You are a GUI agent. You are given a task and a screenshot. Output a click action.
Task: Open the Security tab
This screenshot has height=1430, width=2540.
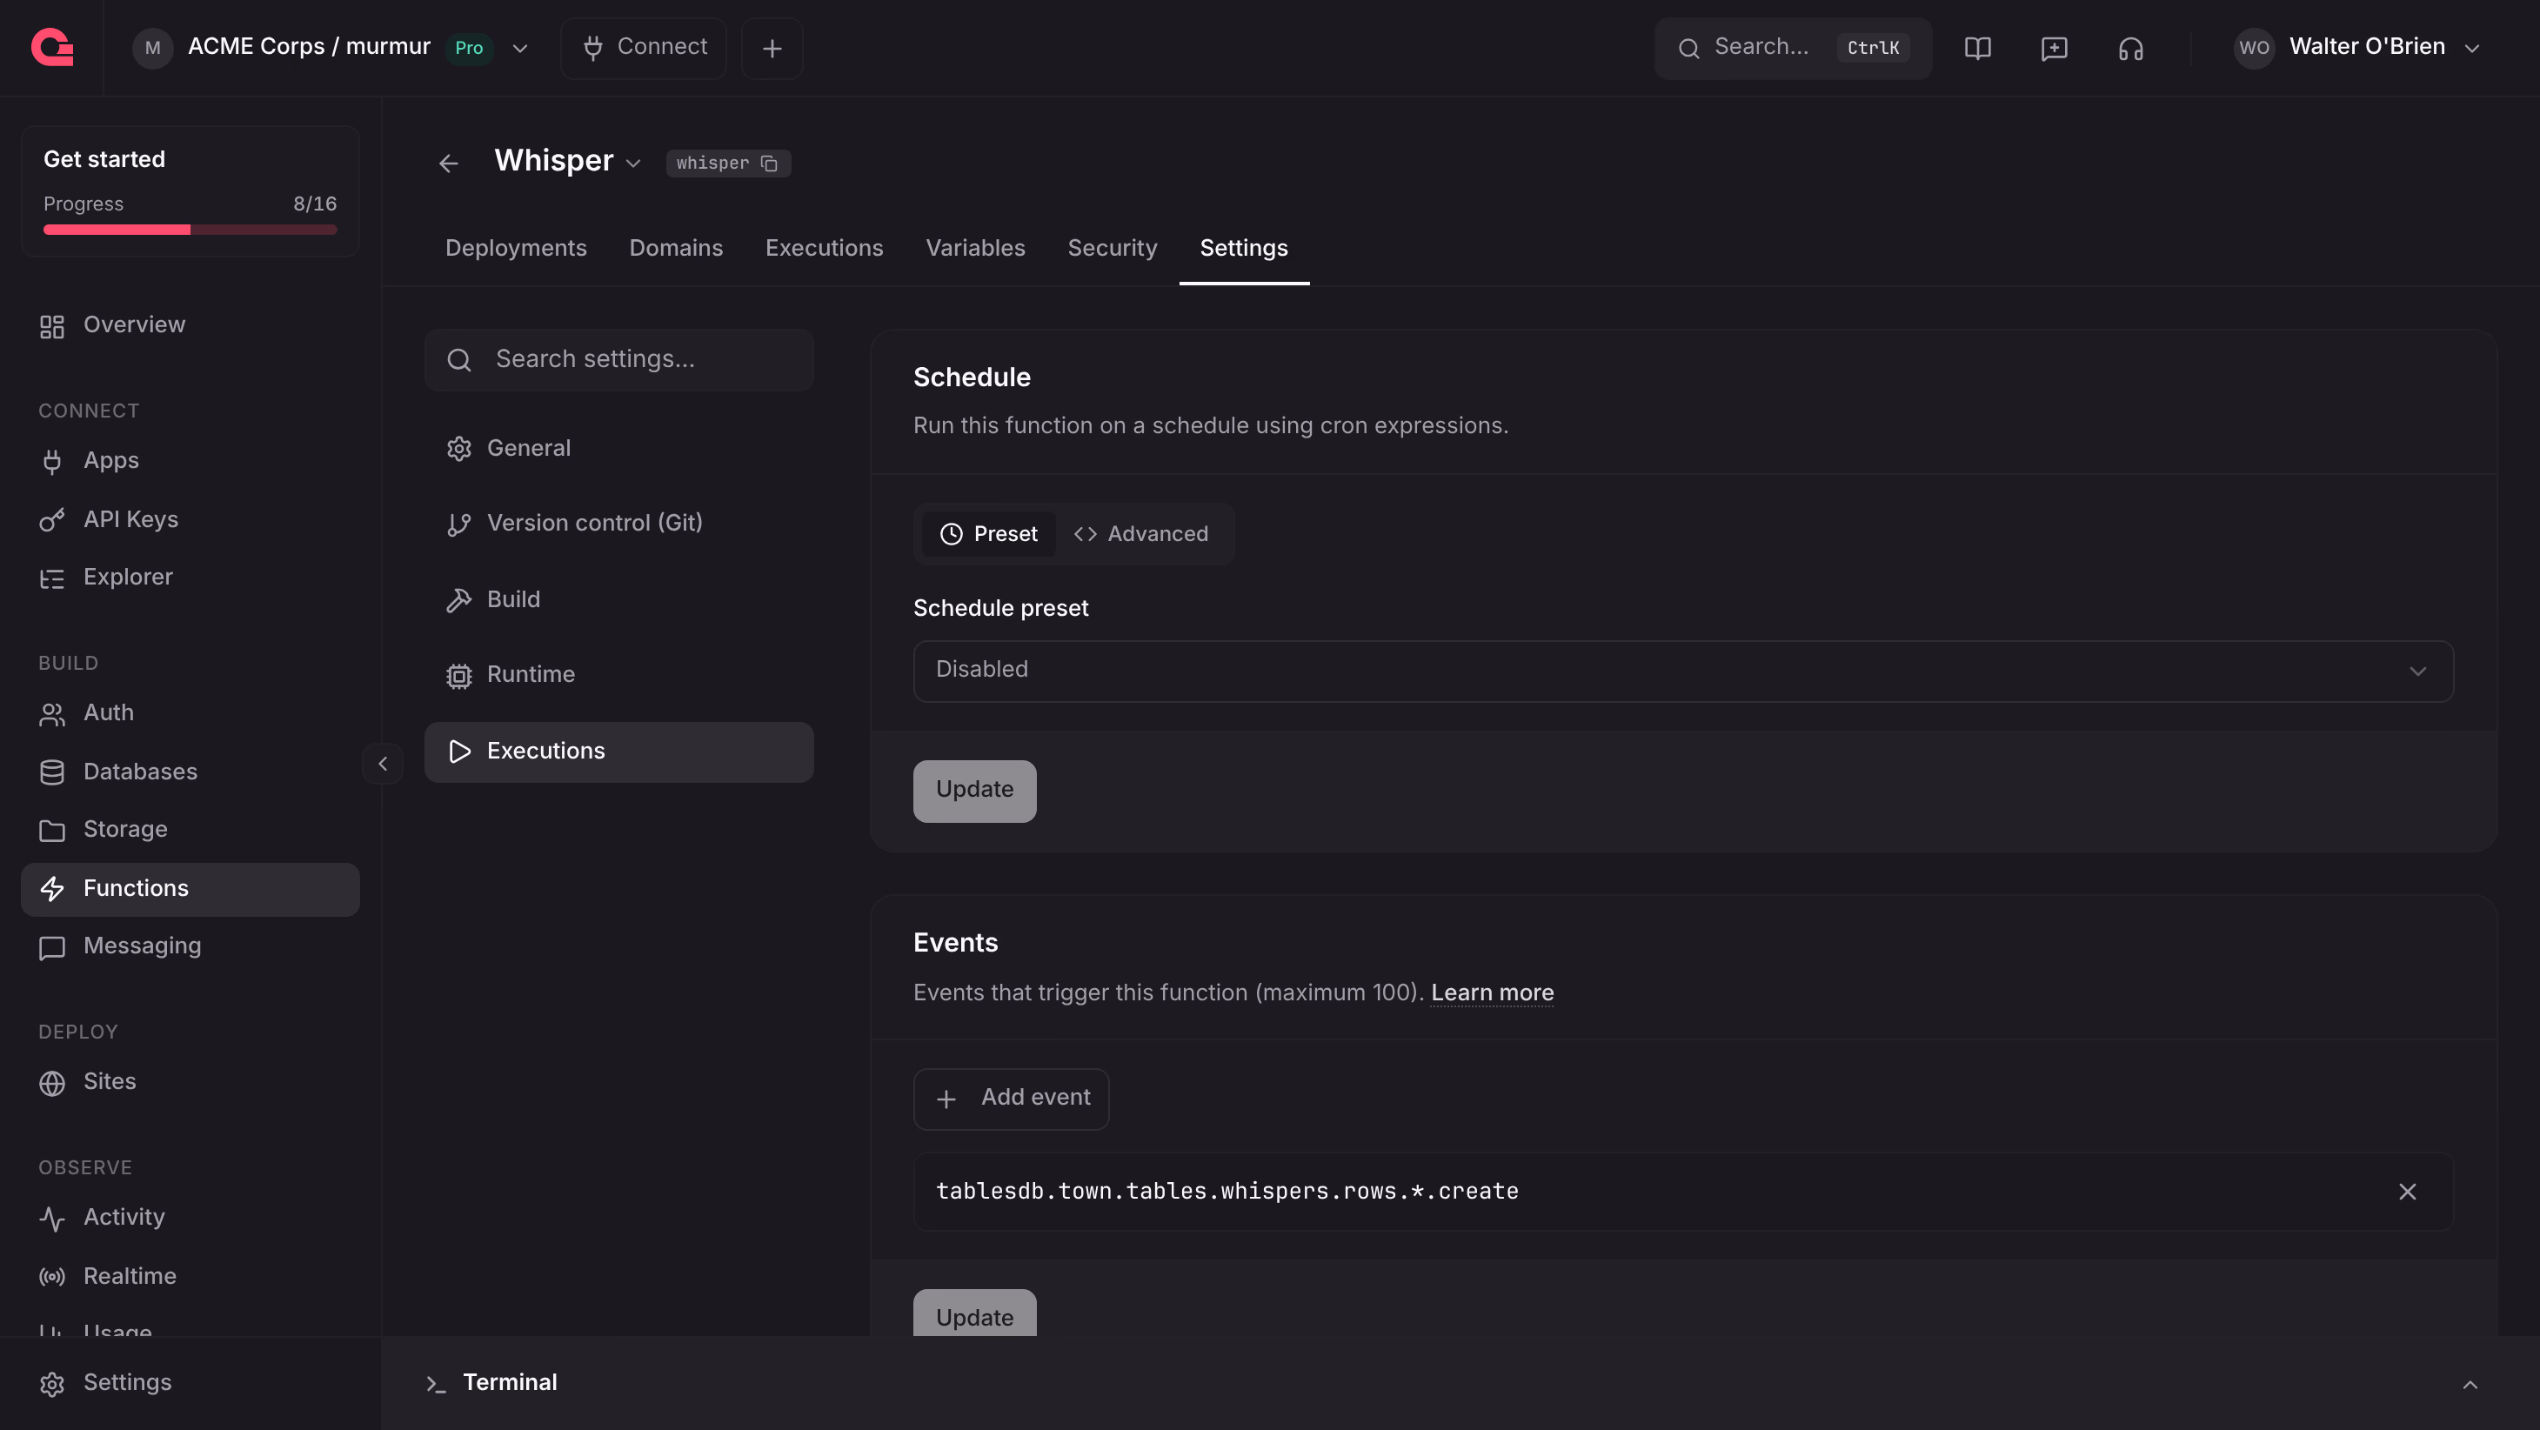click(x=1113, y=249)
